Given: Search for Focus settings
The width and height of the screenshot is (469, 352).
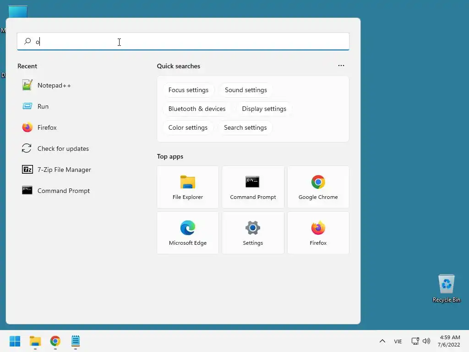Looking at the screenshot, I should coord(188,90).
